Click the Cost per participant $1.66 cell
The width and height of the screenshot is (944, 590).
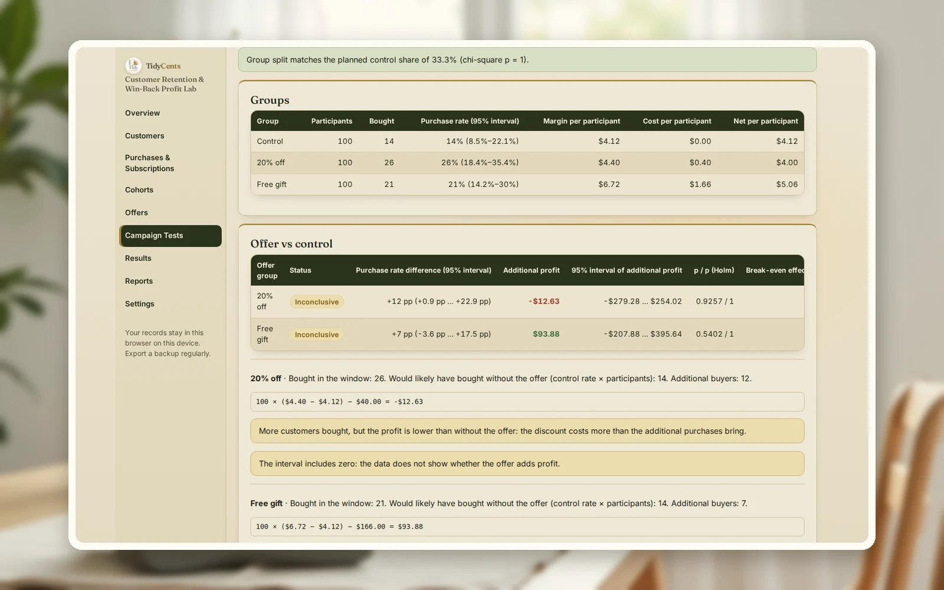tap(700, 184)
